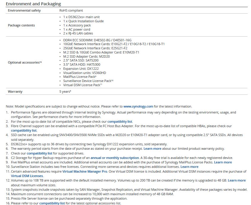Click footnote 4 "SSD cache can be enabled" text
This screenshot has height=205, width=251.
tap(127, 137)
